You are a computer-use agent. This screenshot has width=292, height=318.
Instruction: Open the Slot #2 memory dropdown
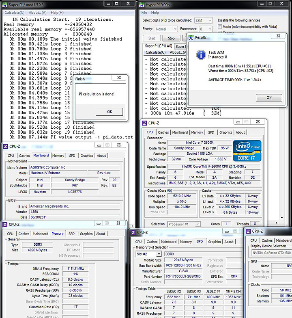tap(159, 254)
